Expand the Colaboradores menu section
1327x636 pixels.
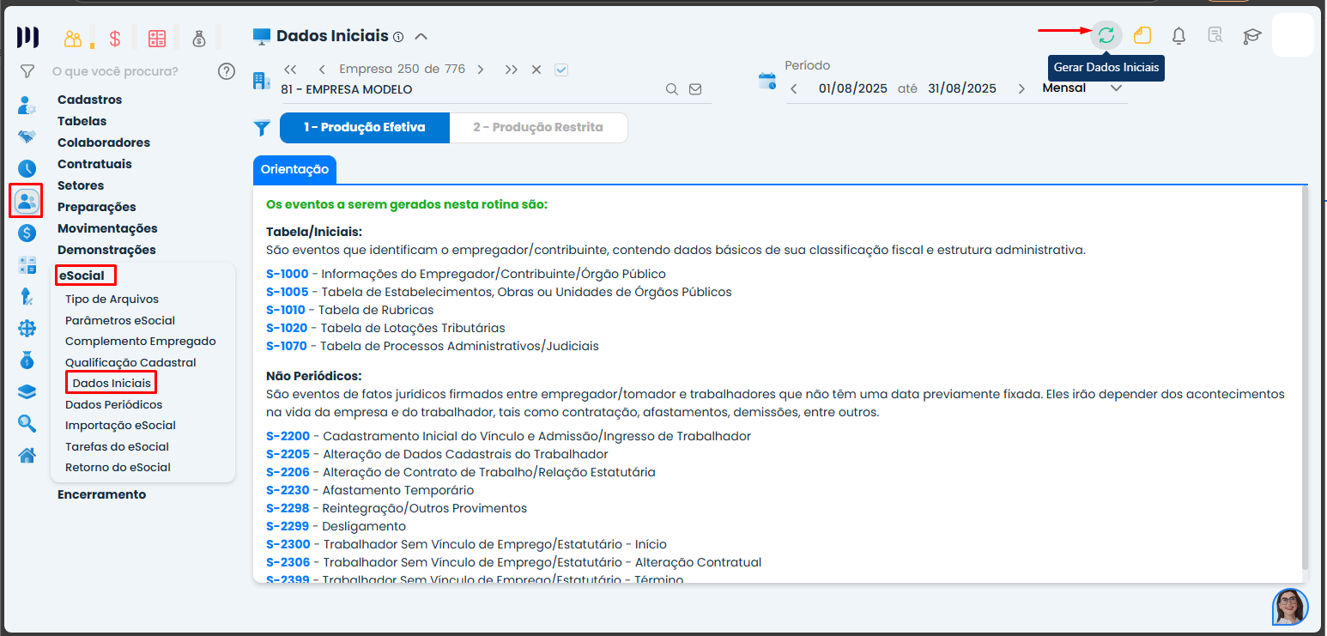coord(104,142)
